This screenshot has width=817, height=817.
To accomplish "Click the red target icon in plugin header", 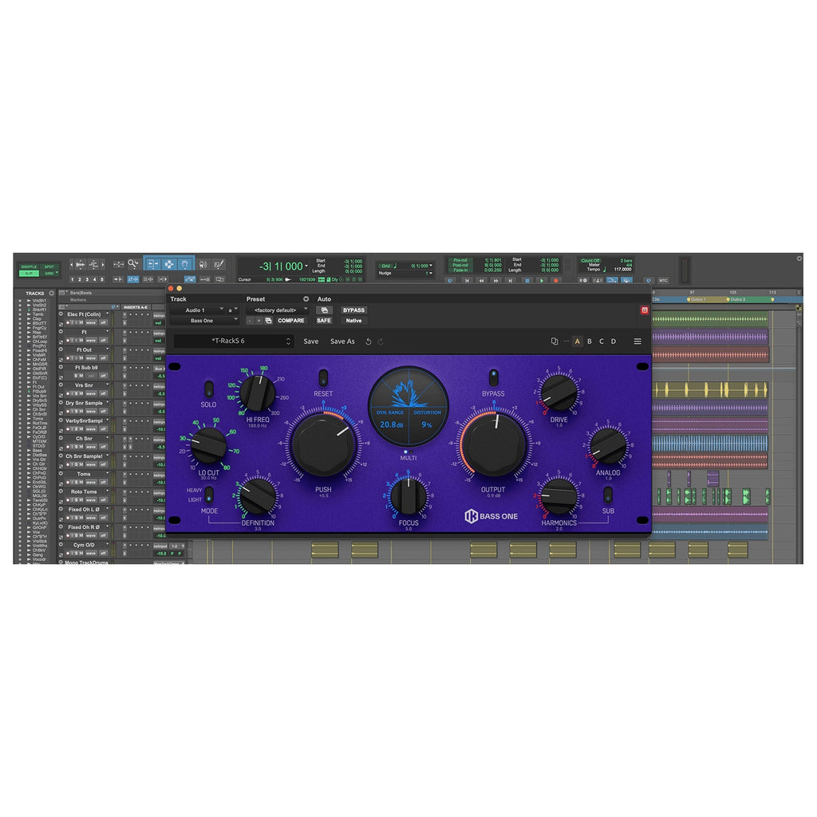I will pyautogui.click(x=644, y=310).
